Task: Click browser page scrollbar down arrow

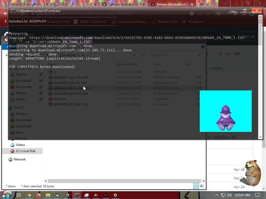Action: tap(264, 189)
